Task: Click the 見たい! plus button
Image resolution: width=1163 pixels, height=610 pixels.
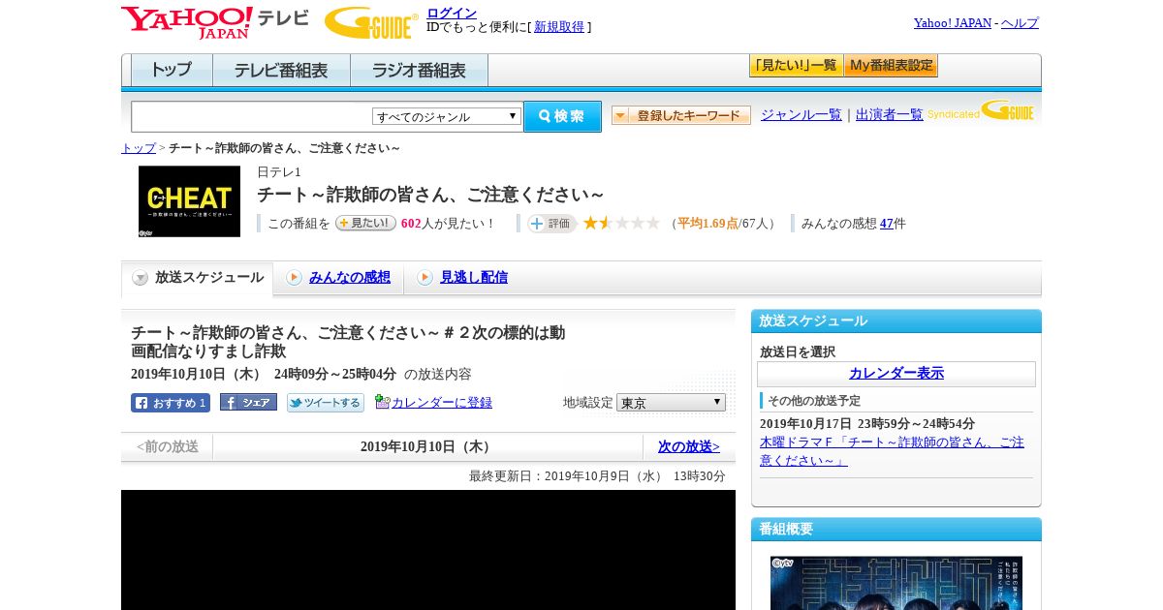Action: (x=365, y=223)
